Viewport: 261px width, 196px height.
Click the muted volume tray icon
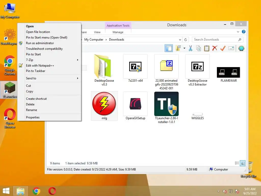[x=225, y=191]
